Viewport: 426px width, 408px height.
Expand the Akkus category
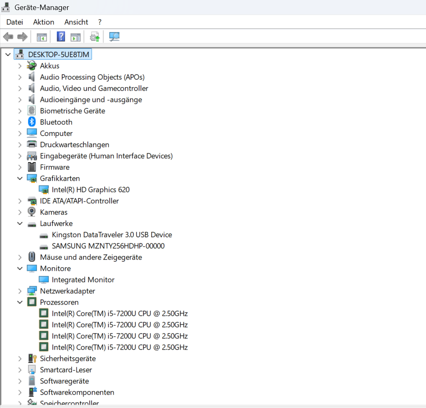click(x=20, y=66)
